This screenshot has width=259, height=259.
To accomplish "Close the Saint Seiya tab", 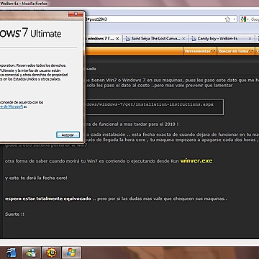I will 183,39.
